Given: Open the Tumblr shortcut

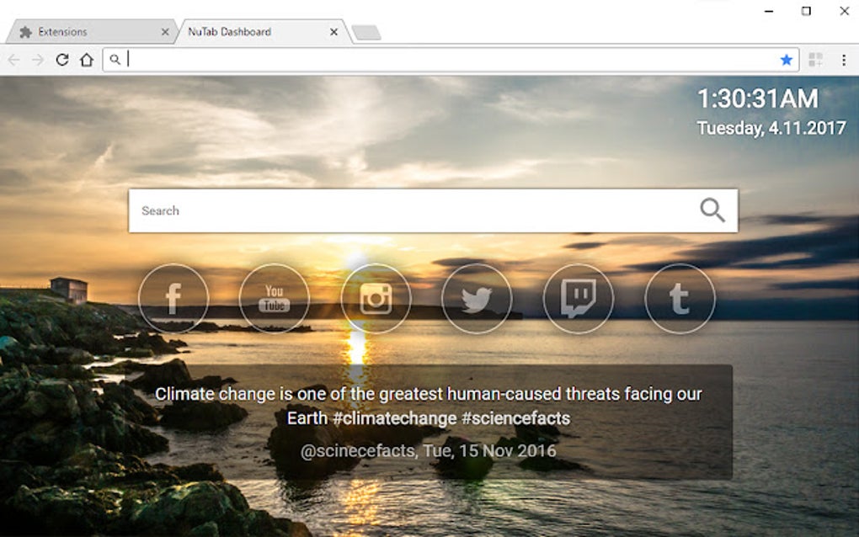Looking at the screenshot, I should pos(679,299).
